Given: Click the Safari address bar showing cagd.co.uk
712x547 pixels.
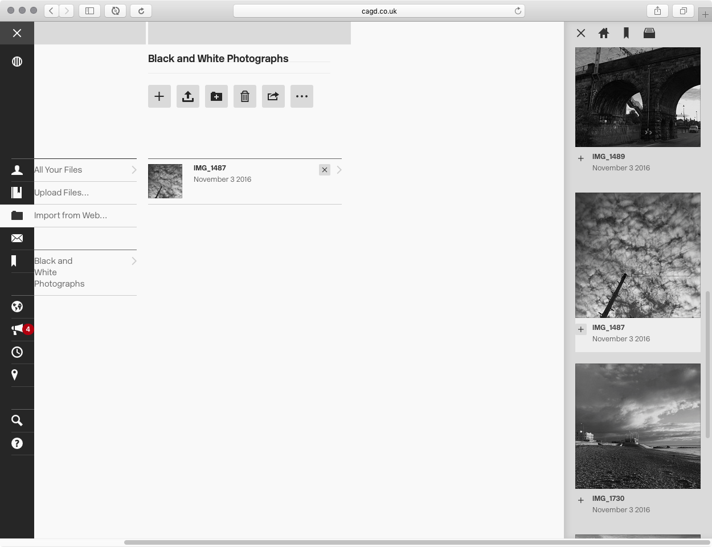Looking at the screenshot, I should (379, 11).
